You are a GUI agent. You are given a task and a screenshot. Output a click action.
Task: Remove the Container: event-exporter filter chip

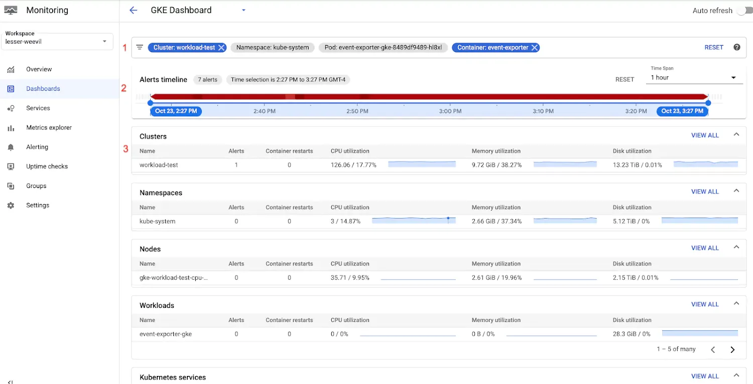coord(535,48)
